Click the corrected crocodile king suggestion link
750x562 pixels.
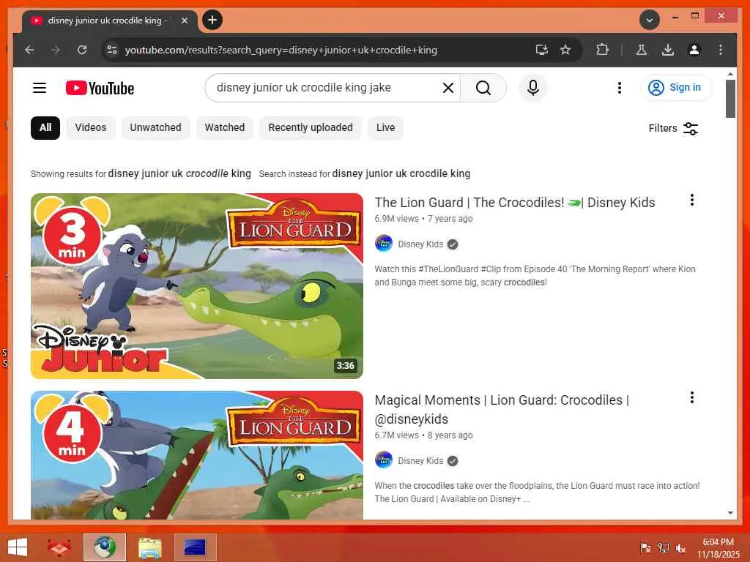coord(179,173)
